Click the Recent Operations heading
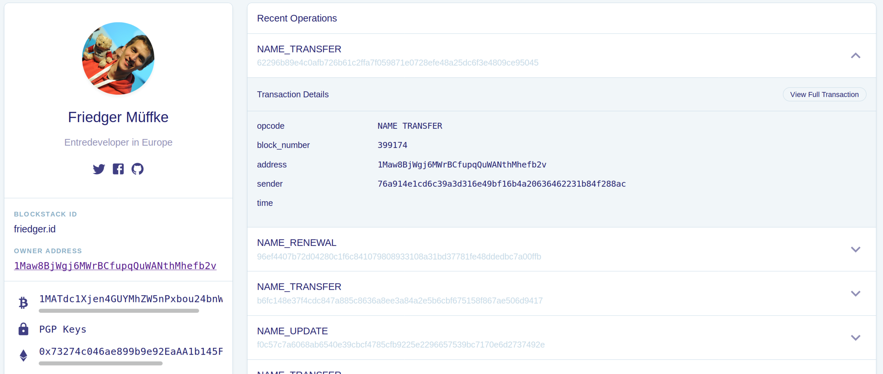The height and width of the screenshot is (374, 883). [297, 18]
